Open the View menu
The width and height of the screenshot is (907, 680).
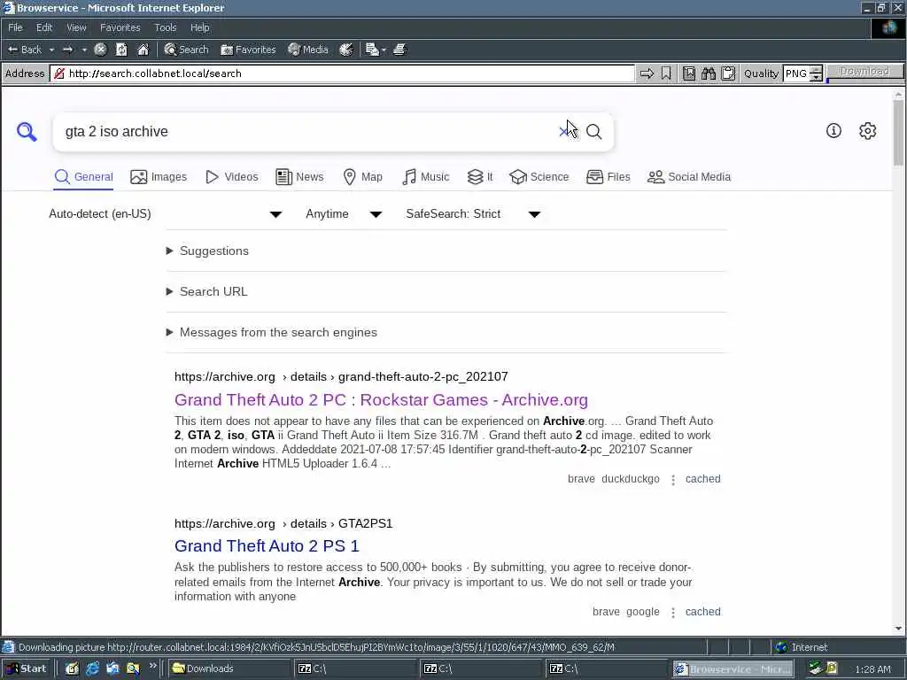tap(76, 27)
